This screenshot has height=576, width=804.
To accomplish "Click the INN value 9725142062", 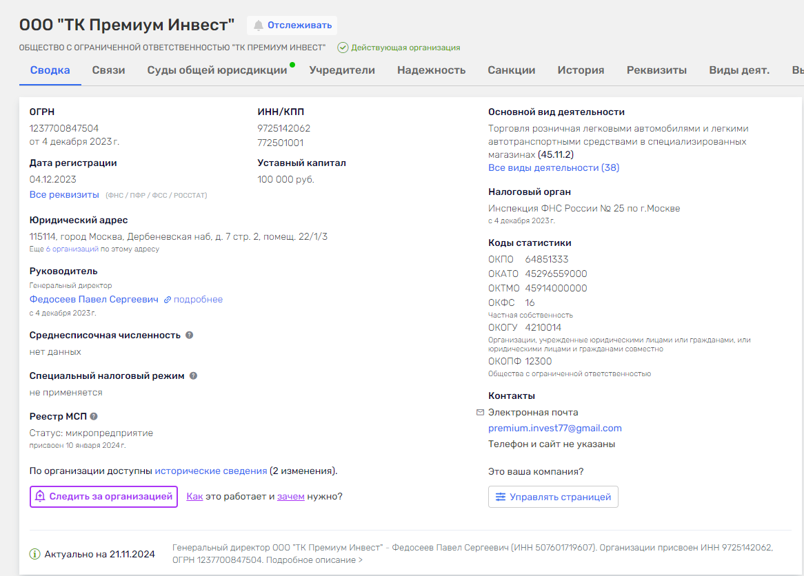I will [284, 128].
